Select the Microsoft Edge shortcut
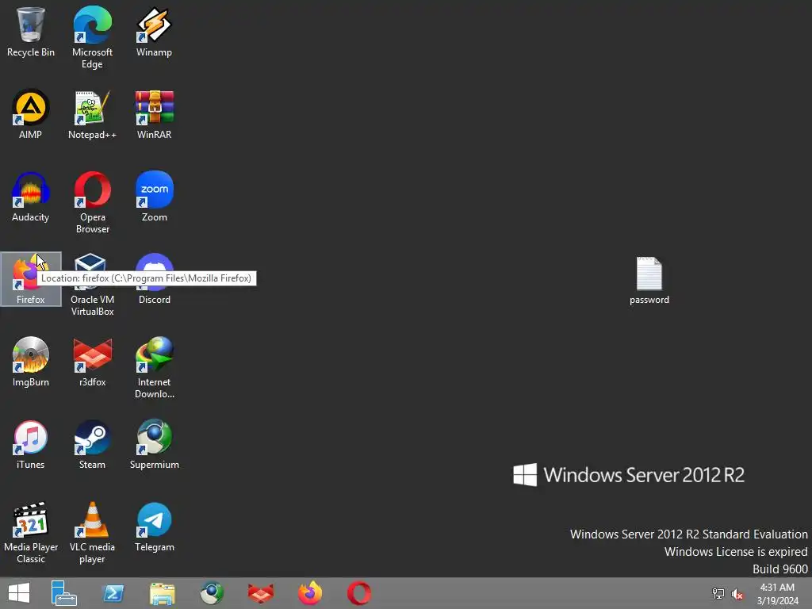Image resolution: width=812 pixels, height=609 pixels. point(92,37)
